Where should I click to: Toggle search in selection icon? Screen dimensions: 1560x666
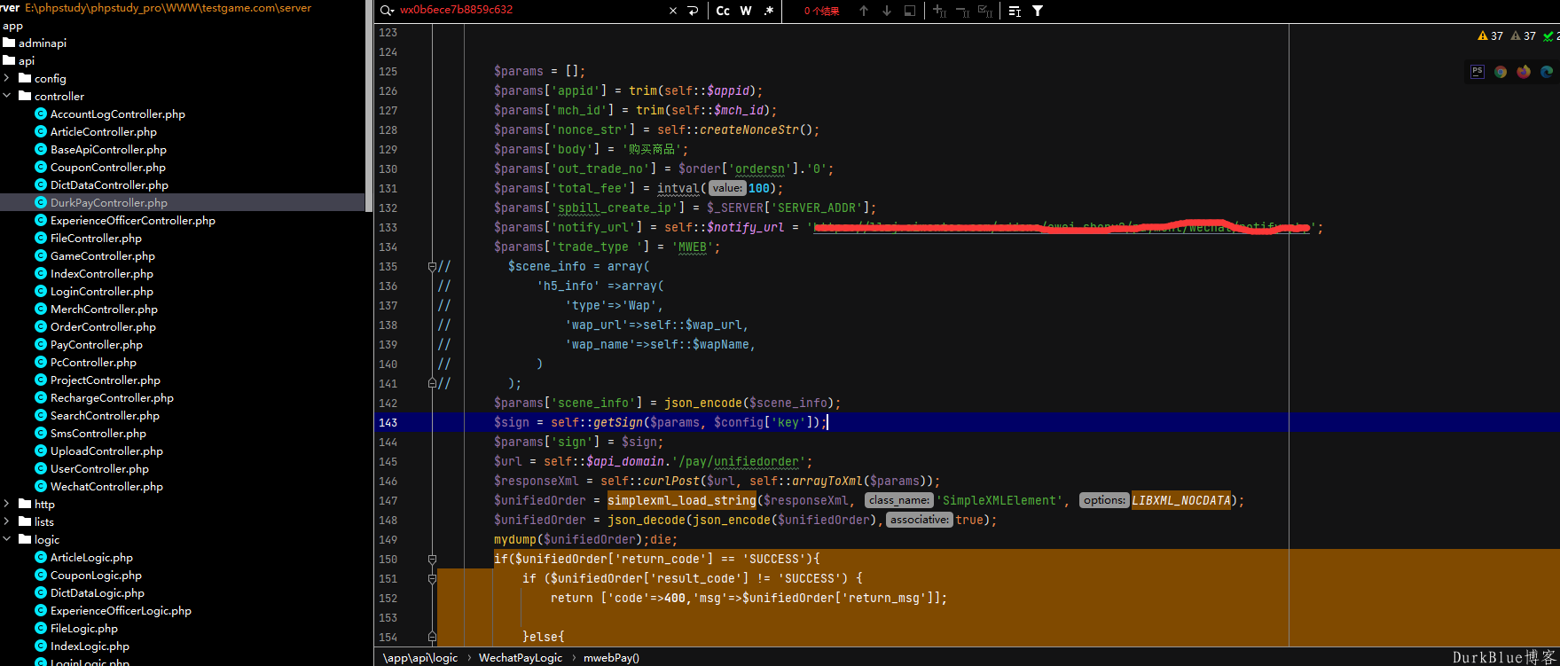coord(910,11)
